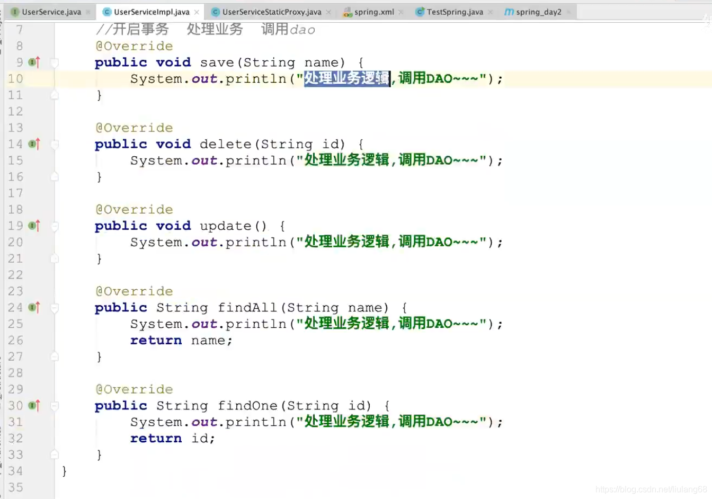Click the "return name;" statement
Screen dimensions: 712x499
[x=181, y=340]
